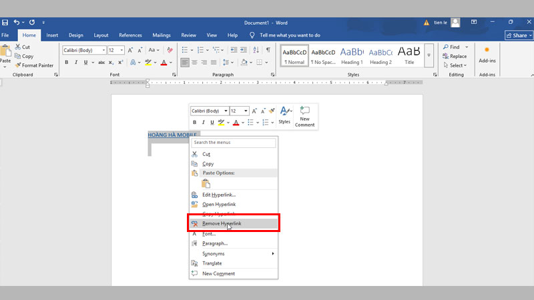This screenshot has height=300, width=534.
Task: Toggle Bold in the ribbon Font group
Action: 67,63
